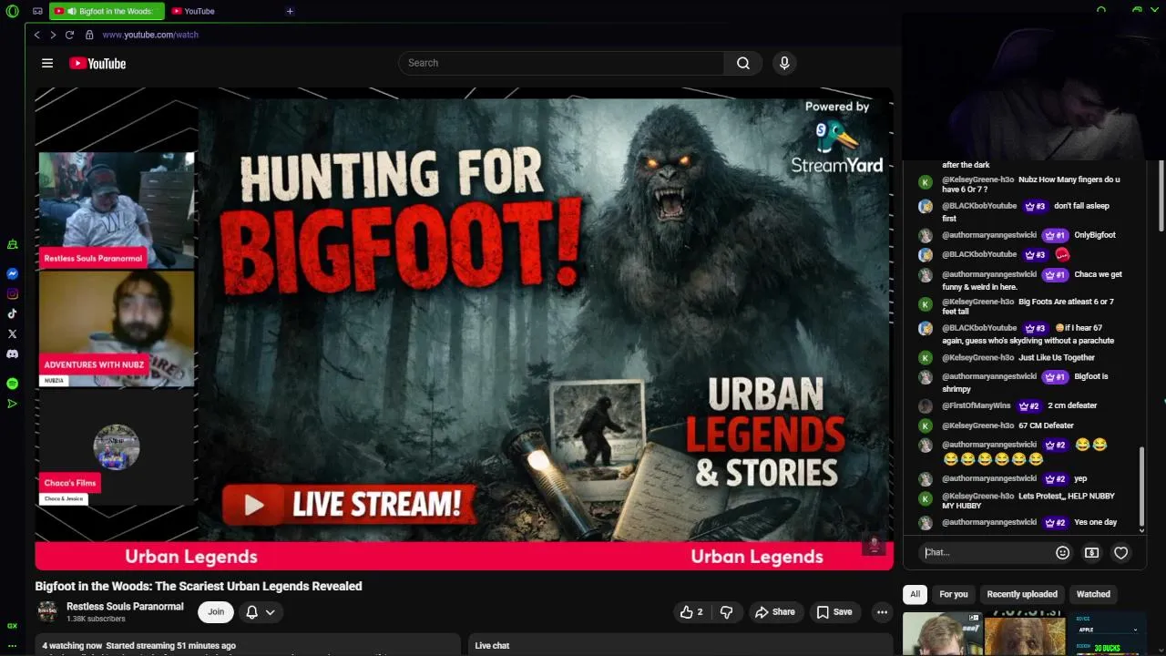Viewport: 1166px width, 656px height.
Task: Click '1.38K subscribers' text
Action: click(96, 620)
